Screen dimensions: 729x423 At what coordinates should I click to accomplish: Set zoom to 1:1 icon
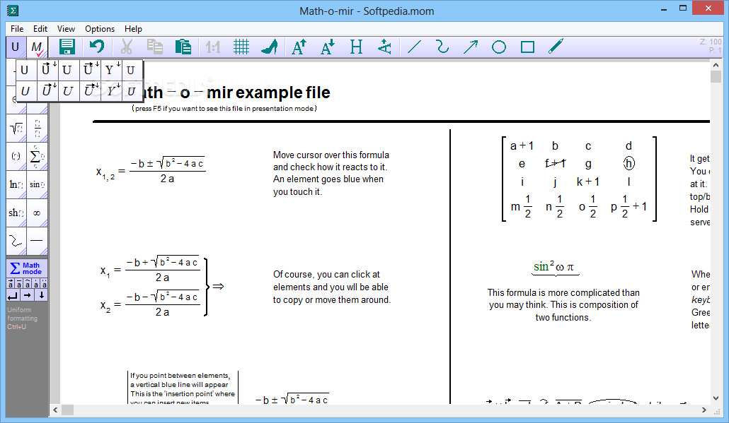point(213,47)
